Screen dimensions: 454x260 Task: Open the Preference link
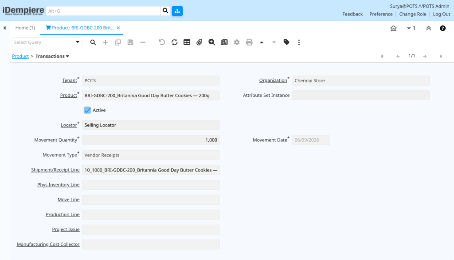[381, 14]
